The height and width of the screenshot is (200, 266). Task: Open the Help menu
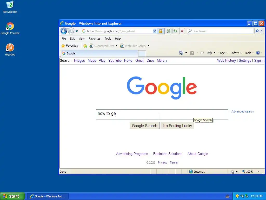[x=118, y=39]
